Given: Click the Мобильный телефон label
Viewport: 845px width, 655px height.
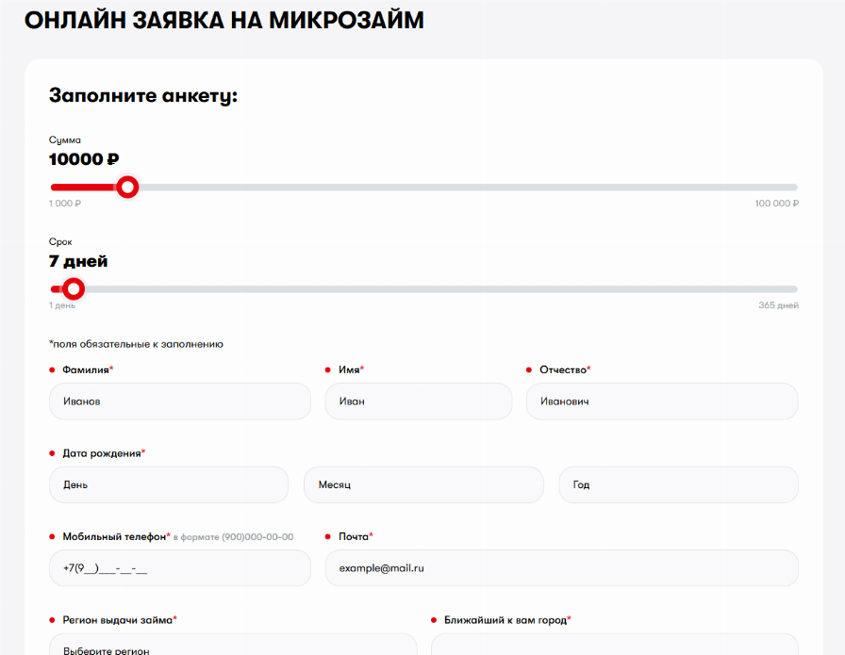Looking at the screenshot, I should coord(116,536).
